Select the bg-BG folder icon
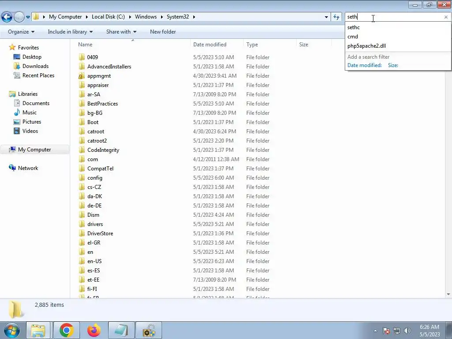 pyautogui.click(x=82, y=113)
